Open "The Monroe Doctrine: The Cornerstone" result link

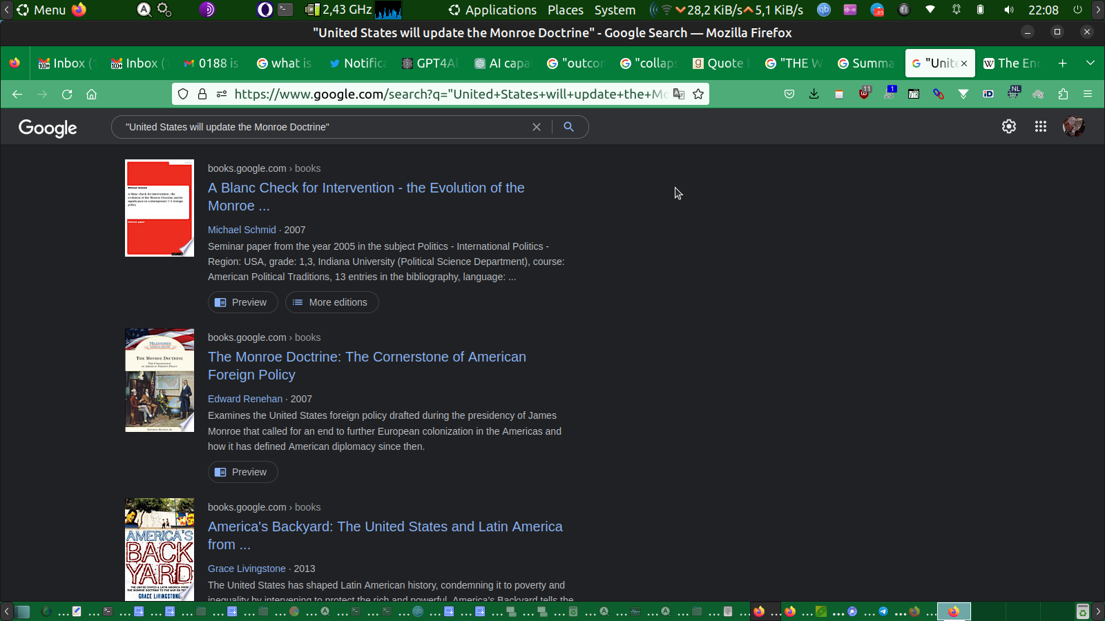pyautogui.click(x=367, y=366)
